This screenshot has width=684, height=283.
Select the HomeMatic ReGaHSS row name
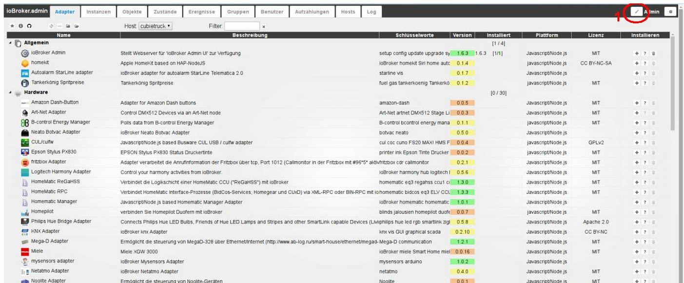[x=56, y=182]
